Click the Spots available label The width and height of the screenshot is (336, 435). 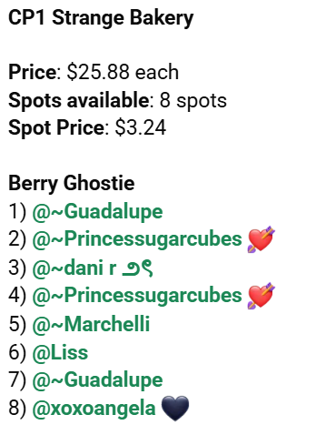tap(79, 100)
